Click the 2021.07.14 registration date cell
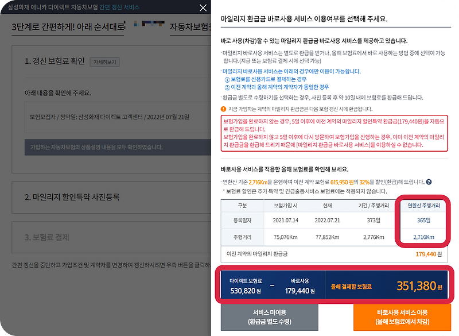This screenshot has height=336, width=459. [x=285, y=221]
